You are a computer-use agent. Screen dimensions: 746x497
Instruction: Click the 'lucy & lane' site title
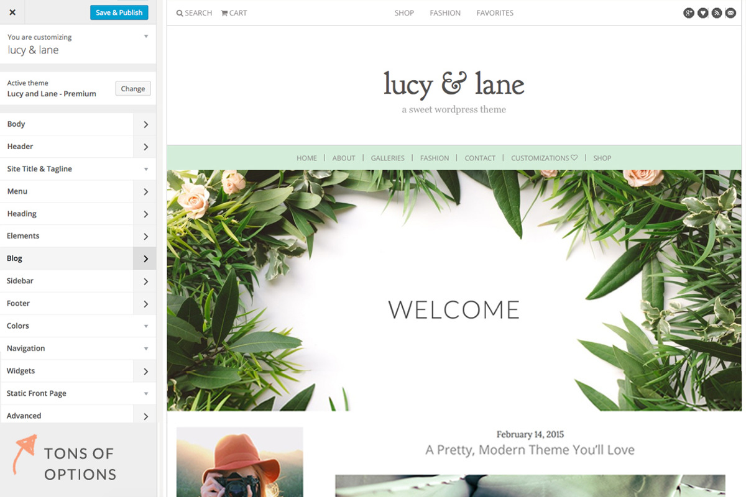click(454, 84)
